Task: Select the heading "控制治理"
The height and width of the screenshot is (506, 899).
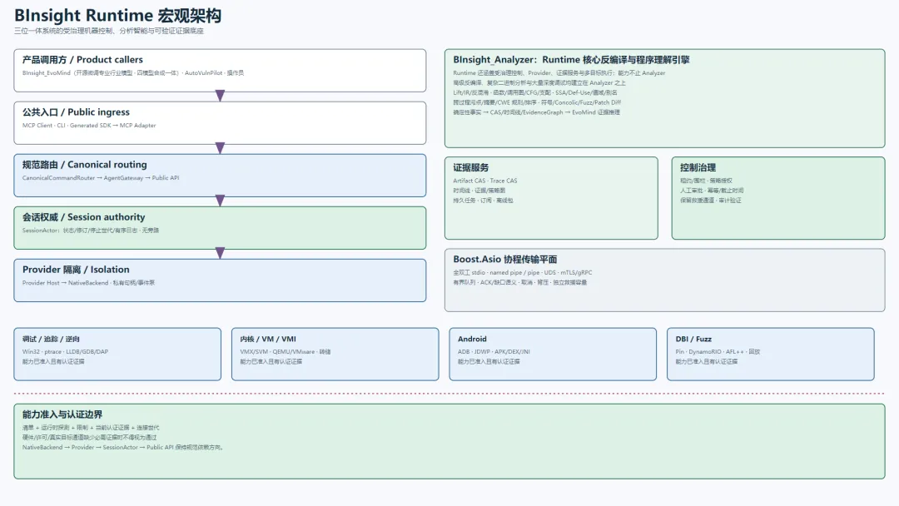Action: 698,168
